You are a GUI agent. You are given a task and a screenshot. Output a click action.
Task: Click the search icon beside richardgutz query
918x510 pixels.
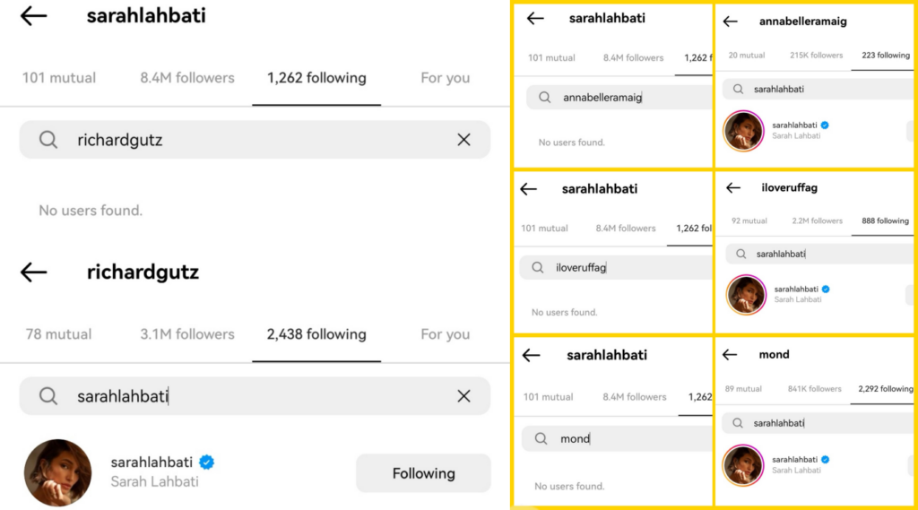48,140
